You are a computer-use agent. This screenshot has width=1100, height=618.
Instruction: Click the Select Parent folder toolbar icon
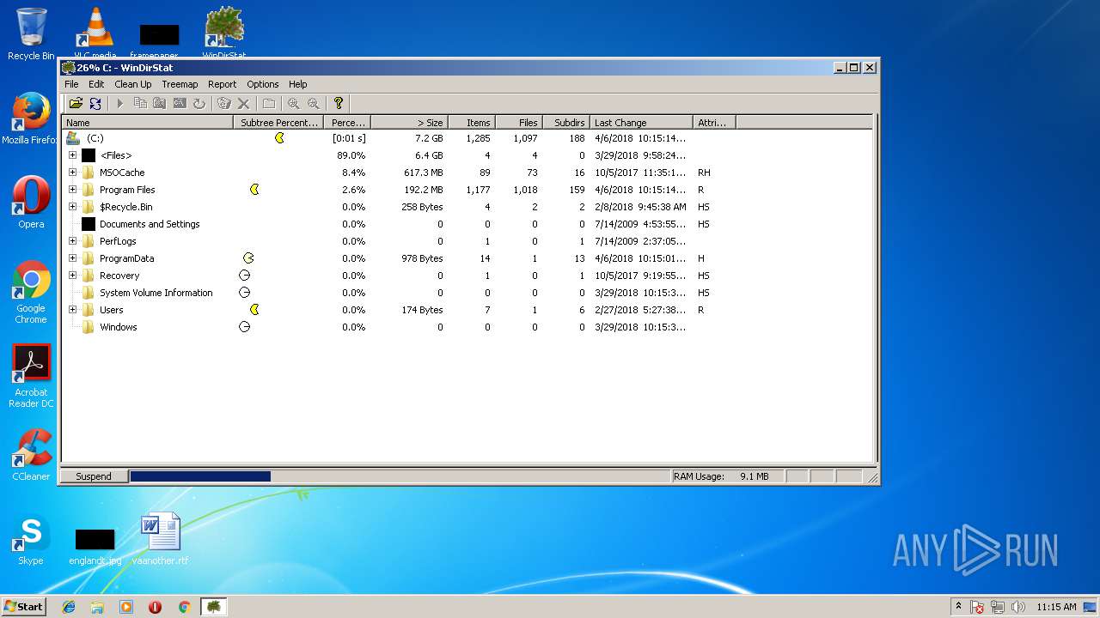(x=269, y=103)
